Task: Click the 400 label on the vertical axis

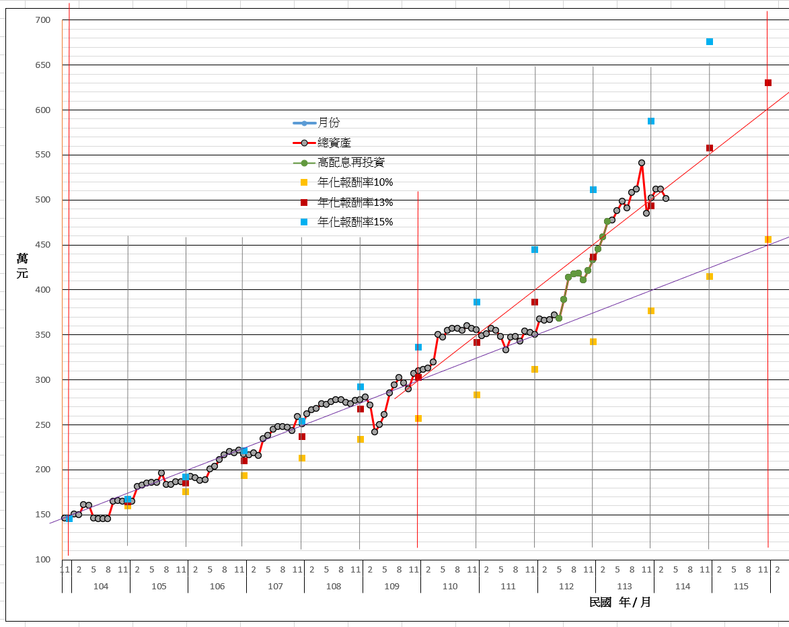Action: pos(42,290)
